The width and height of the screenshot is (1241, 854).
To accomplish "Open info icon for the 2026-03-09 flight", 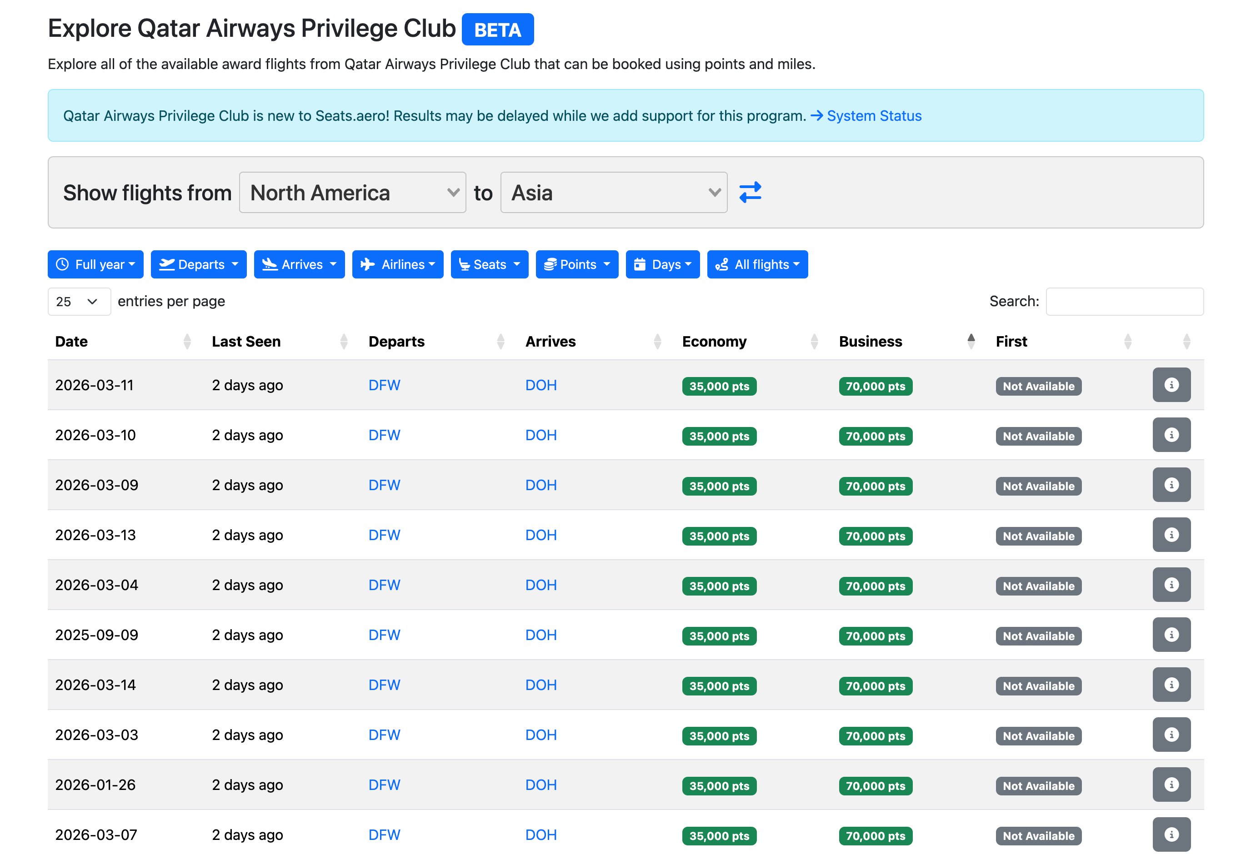I will [1171, 485].
